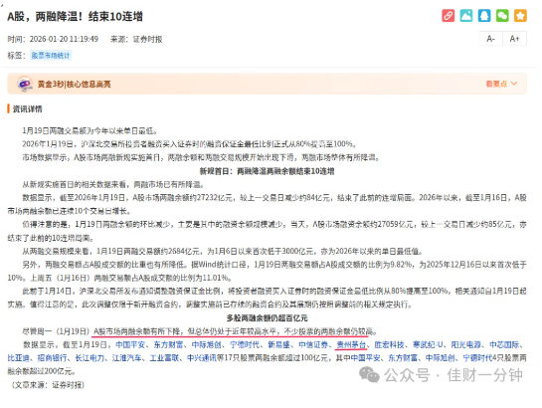Image resolution: width=542 pixels, height=408 pixels.
Task: Open the 比亚迪 stock link
Action: 18,358
